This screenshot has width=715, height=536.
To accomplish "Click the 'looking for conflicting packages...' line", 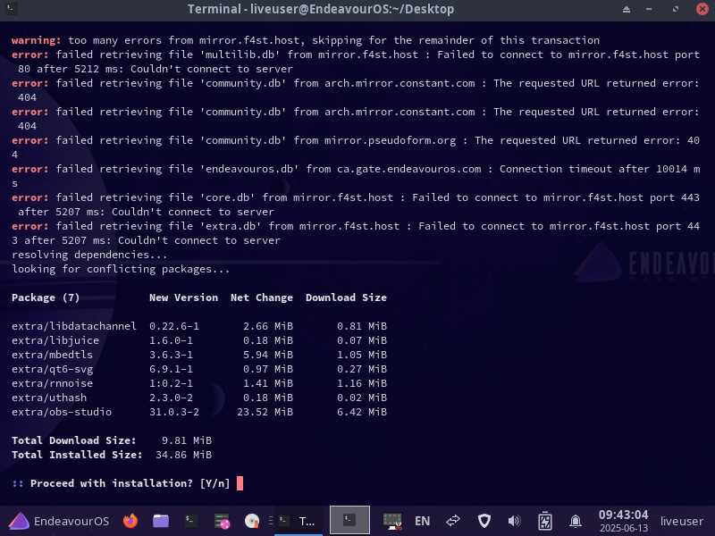I will [x=121, y=269].
